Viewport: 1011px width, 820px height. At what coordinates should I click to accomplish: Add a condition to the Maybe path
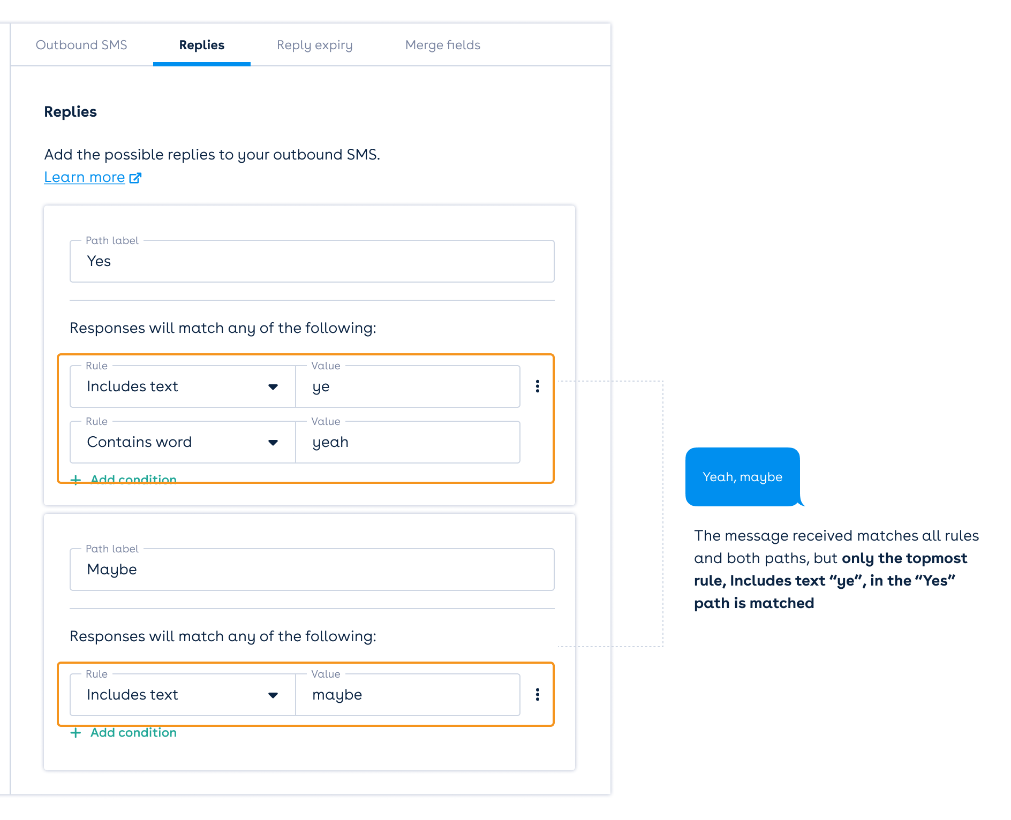[x=133, y=732]
